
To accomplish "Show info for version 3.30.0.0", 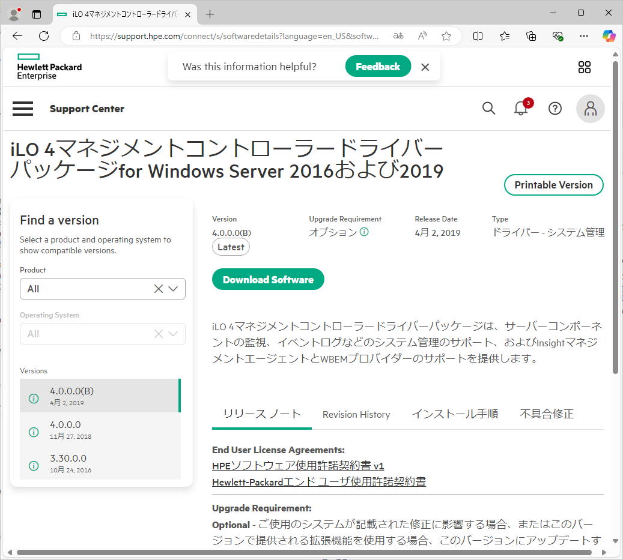I will (34, 466).
